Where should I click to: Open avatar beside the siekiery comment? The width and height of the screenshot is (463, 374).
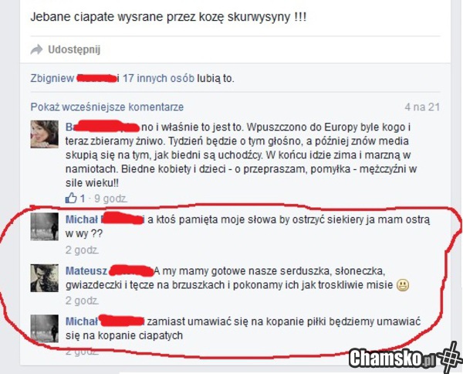(45, 226)
